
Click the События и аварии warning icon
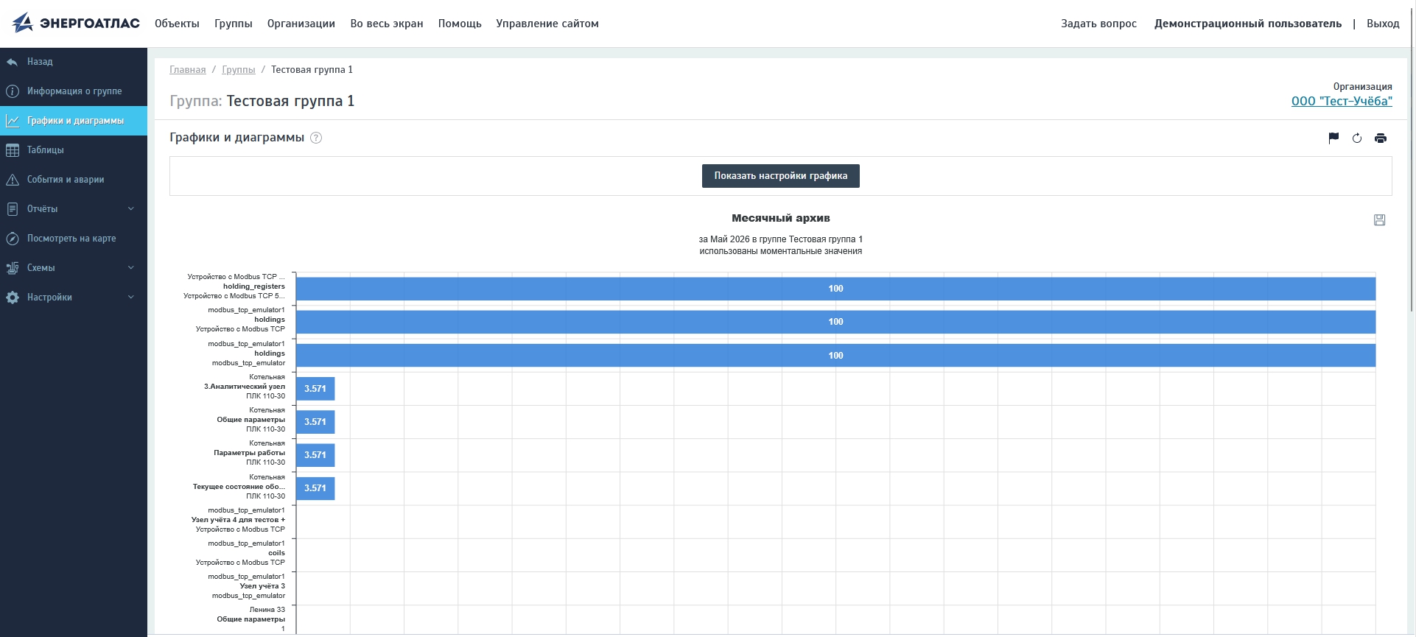pos(13,180)
